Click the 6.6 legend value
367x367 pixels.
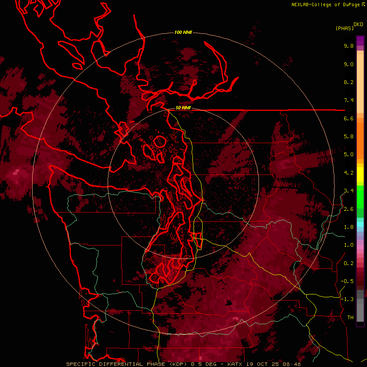pyautogui.click(x=349, y=118)
